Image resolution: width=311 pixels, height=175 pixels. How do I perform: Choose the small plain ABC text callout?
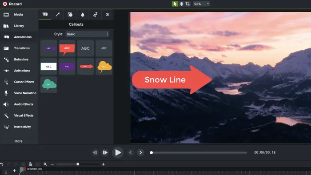[104, 48]
